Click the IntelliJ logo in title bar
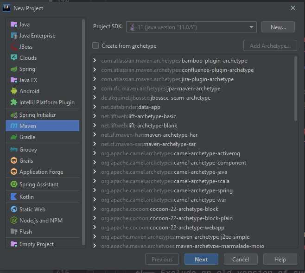 [6, 8]
